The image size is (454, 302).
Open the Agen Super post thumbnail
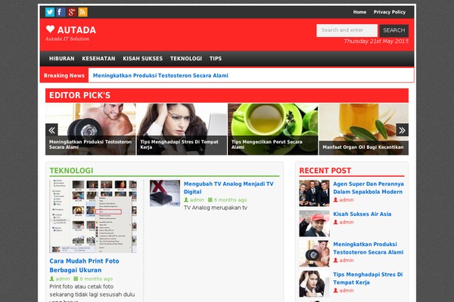click(315, 193)
